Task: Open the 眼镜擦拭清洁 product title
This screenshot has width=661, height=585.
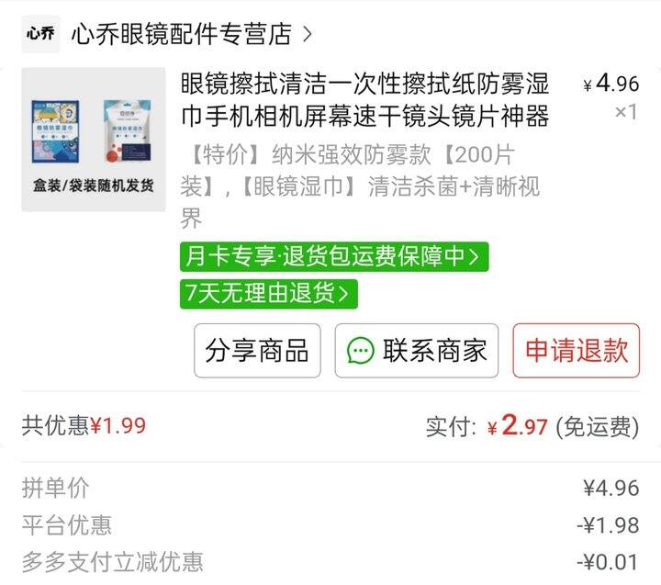Action: coord(365,100)
